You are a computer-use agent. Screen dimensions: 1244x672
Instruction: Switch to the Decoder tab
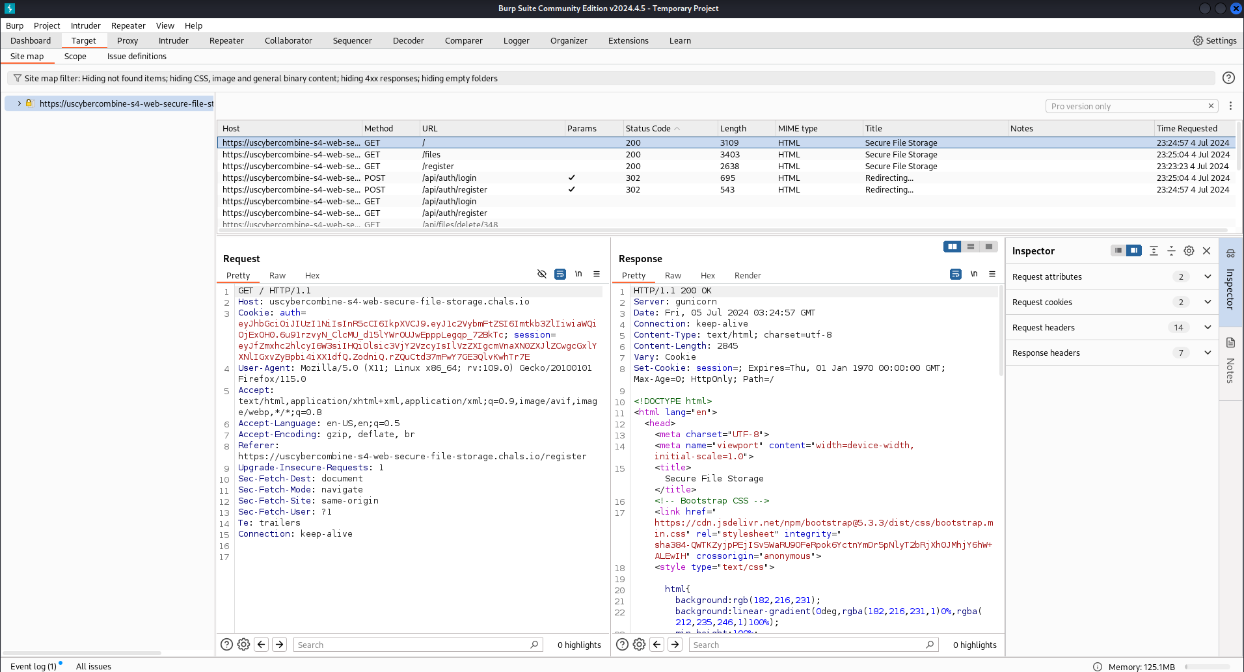point(409,40)
